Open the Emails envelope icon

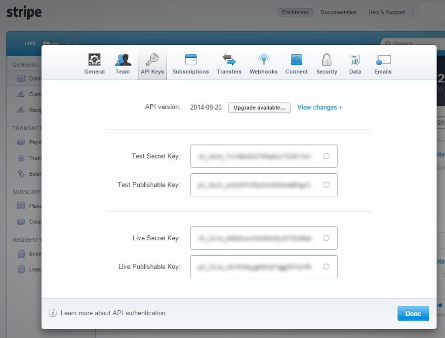click(383, 60)
